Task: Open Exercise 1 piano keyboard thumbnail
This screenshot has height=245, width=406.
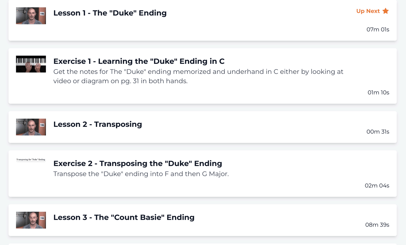Action: pyautogui.click(x=31, y=64)
